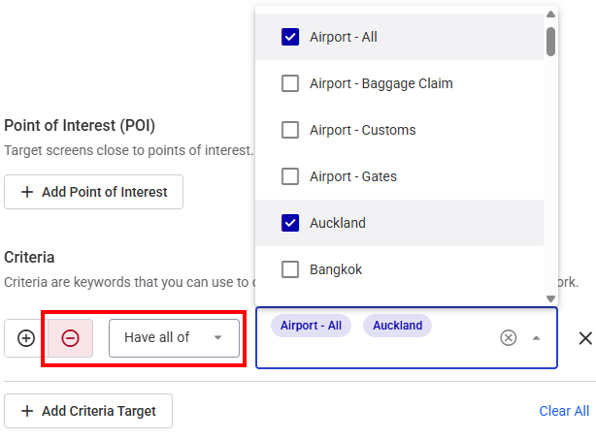Clear selected criteria with the circled X

pyautogui.click(x=509, y=337)
